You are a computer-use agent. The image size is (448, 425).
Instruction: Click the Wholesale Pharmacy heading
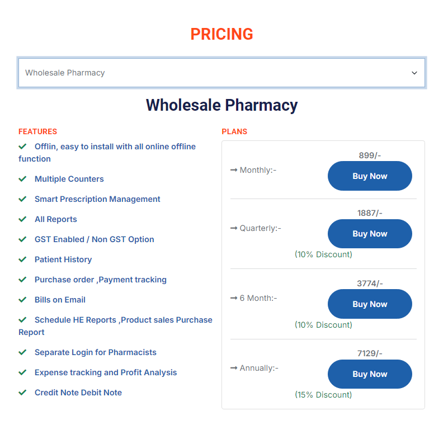[221, 105]
